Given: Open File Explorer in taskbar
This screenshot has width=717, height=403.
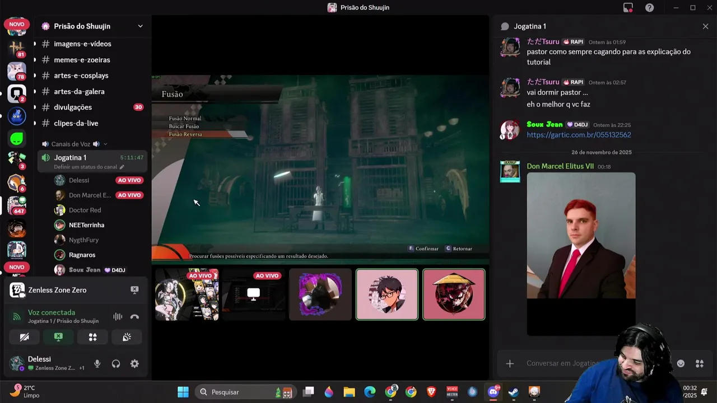Looking at the screenshot, I should coord(349,392).
